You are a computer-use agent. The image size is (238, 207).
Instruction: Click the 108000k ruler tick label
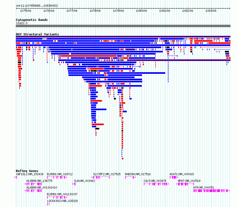tap(141, 11)
